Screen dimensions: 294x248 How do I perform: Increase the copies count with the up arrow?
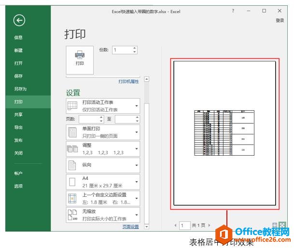pyautogui.click(x=134, y=48)
